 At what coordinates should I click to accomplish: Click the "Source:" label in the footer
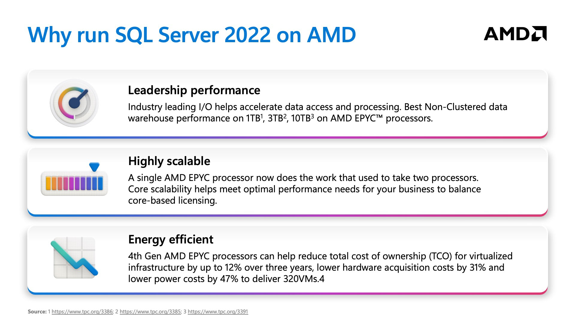click(37, 312)
